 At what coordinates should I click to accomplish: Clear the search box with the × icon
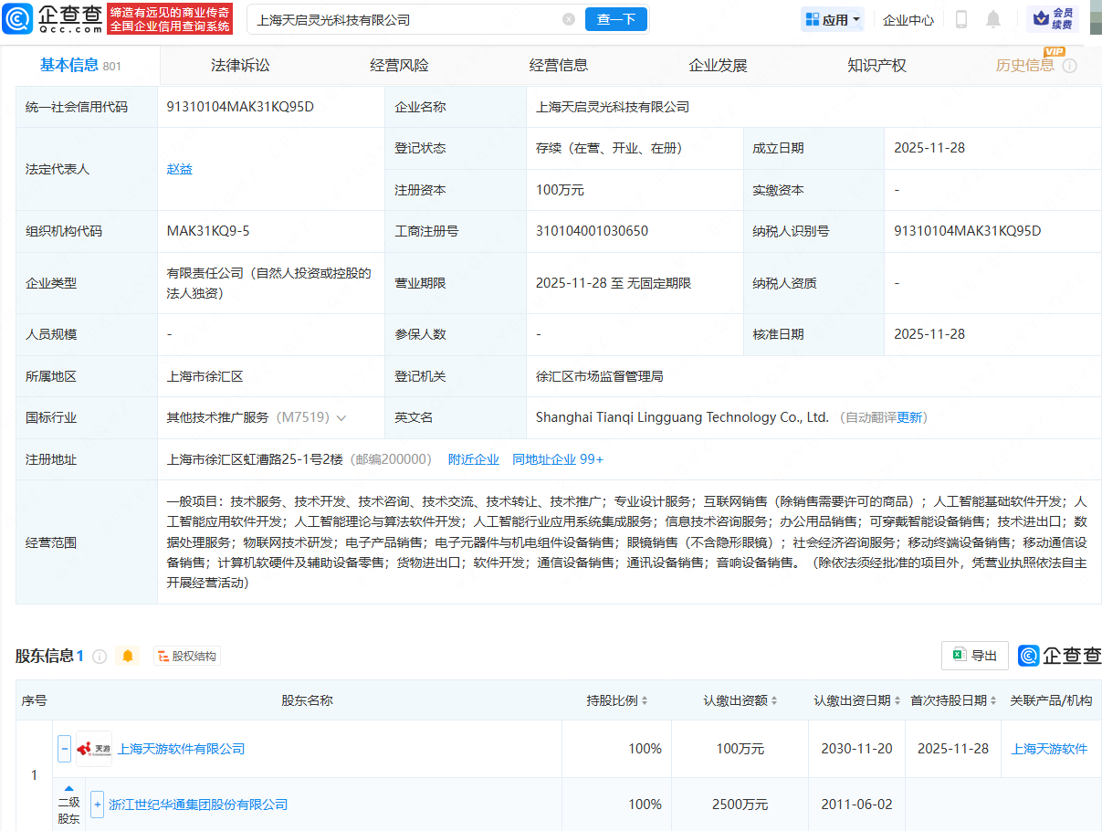[569, 19]
